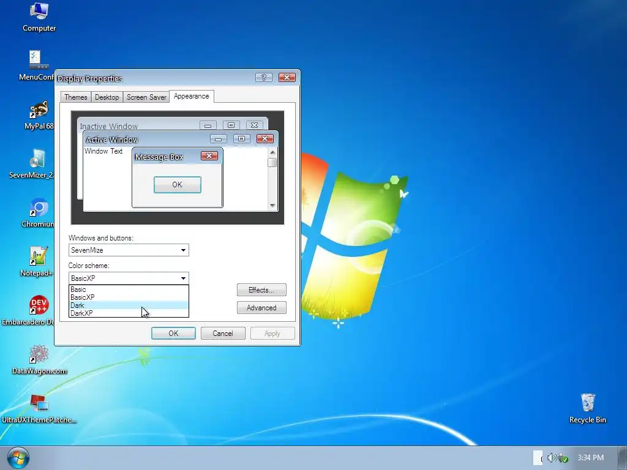Click the Safely Remove Hardware tray icon
This screenshot has width=627, height=470.
pyautogui.click(x=563, y=458)
